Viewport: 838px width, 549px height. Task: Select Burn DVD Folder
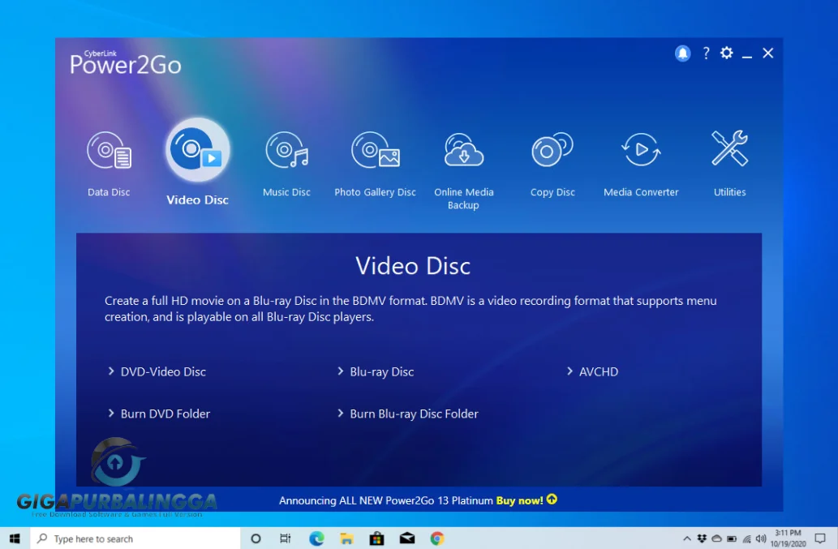(x=165, y=414)
